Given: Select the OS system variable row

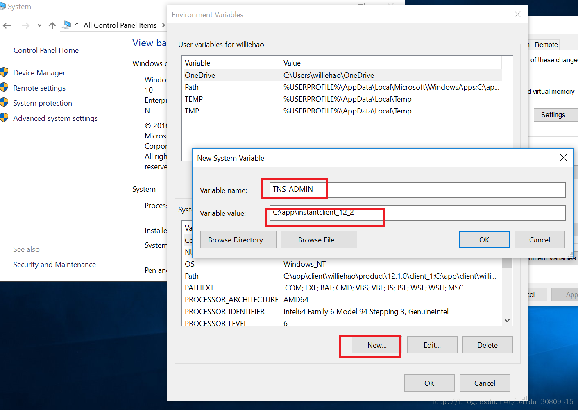Looking at the screenshot, I should (342, 264).
